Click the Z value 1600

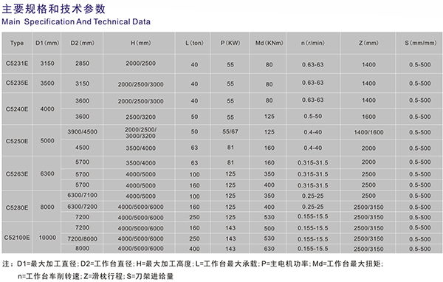tap(368, 117)
